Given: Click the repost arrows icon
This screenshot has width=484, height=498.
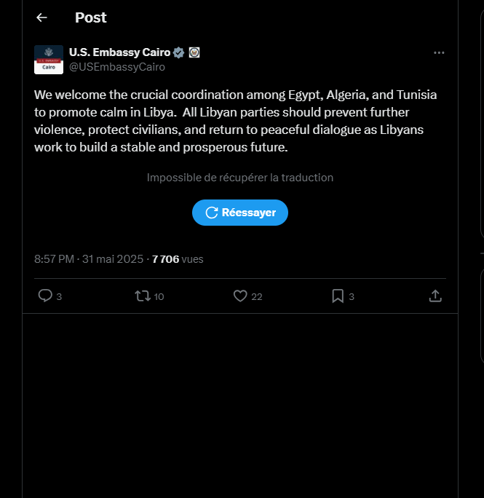Looking at the screenshot, I should tap(143, 296).
